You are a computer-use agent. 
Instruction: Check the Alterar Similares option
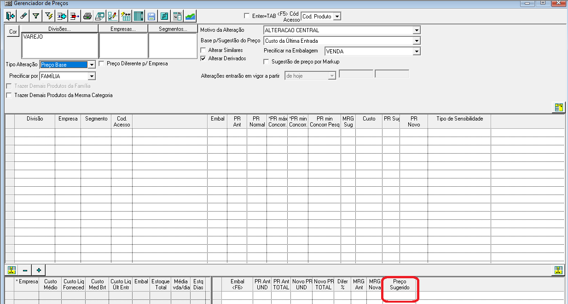203,50
